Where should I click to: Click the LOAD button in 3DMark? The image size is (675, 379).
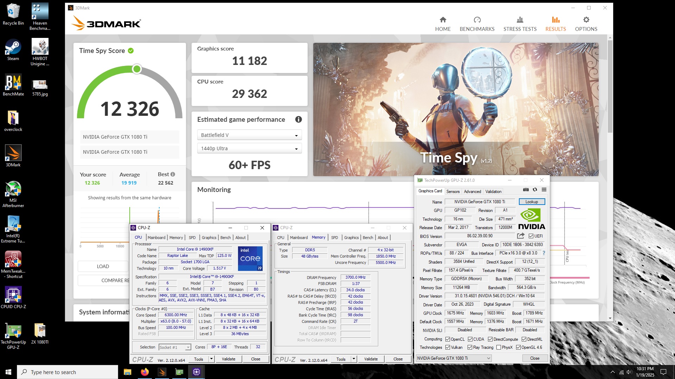[x=103, y=266]
